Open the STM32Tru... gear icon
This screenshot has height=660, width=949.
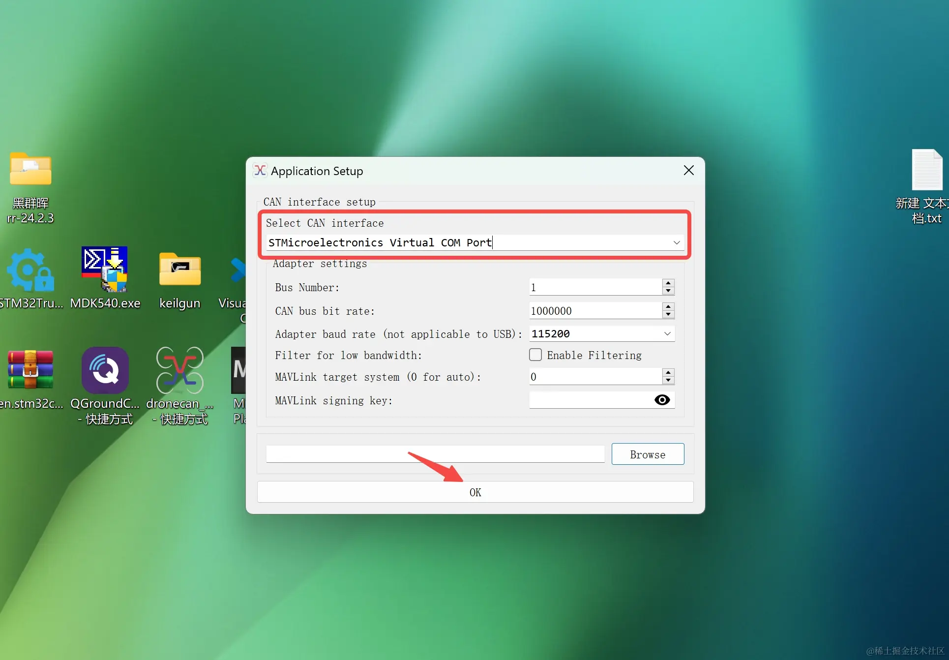point(30,270)
